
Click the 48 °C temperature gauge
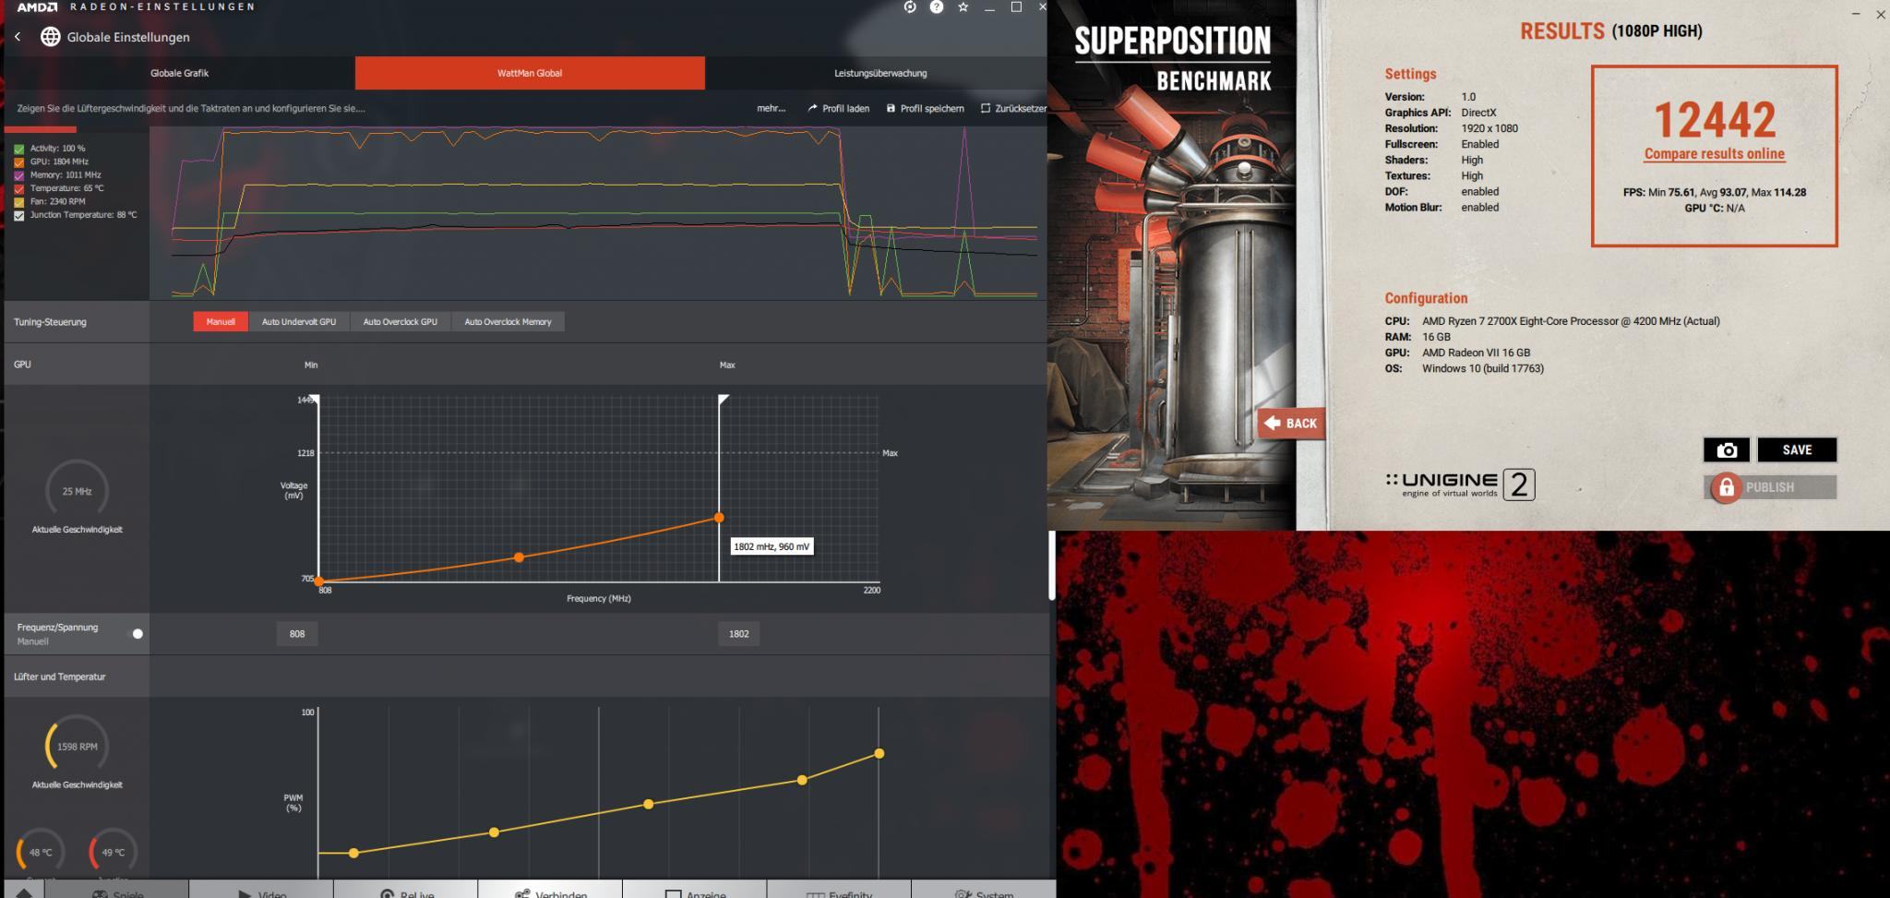(41, 853)
